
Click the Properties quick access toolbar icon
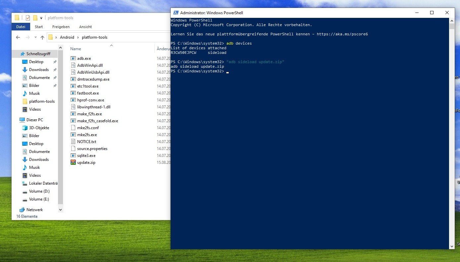click(x=28, y=18)
